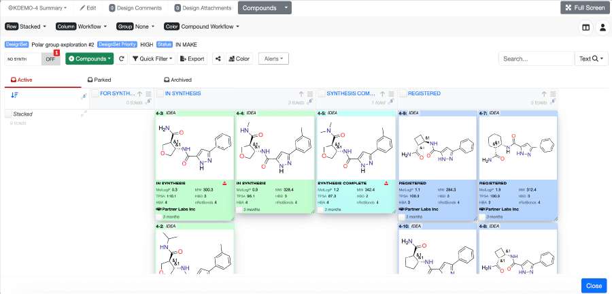Click resize corner icon under FOR SYNTH ticket count
This screenshot has width=612, height=294.
148,102
